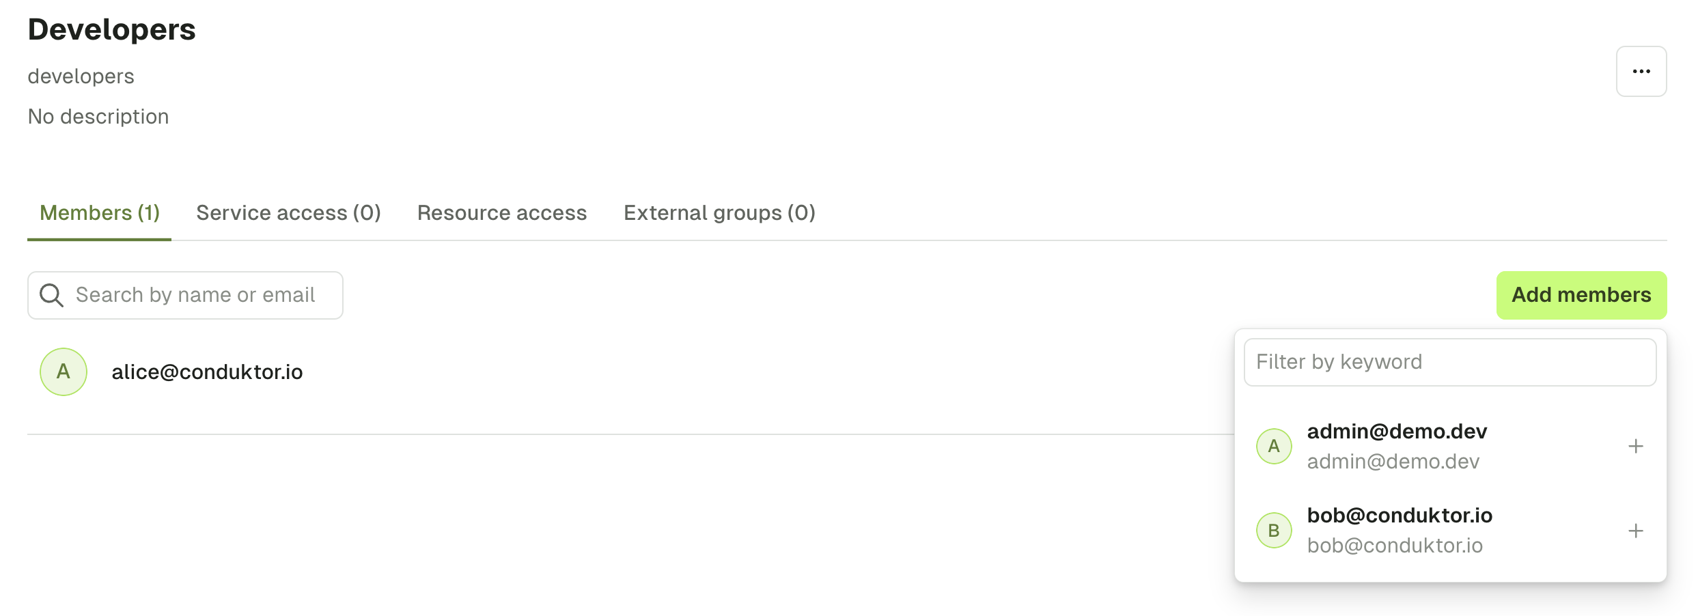Viewport: 1698px width, 616px height.
Task: Go to the Resource access tab
Action: coord(502,213)
